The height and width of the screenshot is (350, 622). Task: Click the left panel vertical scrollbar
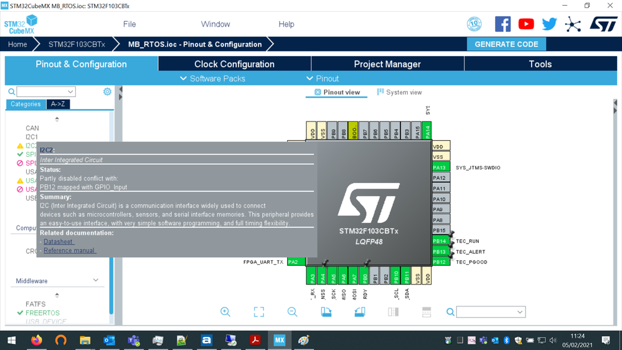pyautogui.click(x=111, y=286)
